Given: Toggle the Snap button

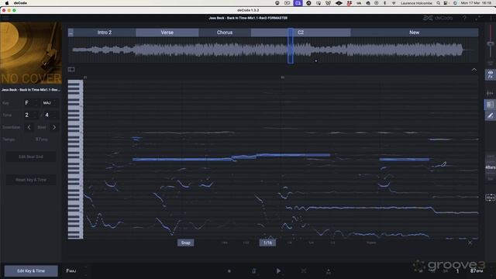Looking at the screenshot, I should point(186,243).
